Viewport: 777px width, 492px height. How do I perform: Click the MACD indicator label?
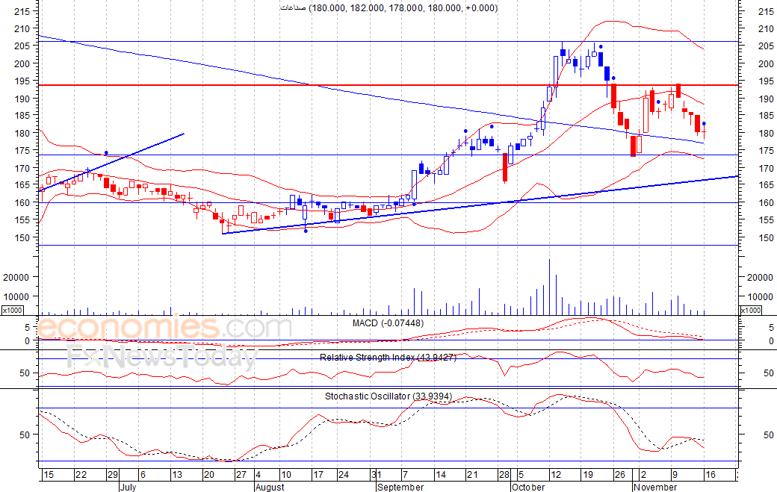tap(388, 323)
